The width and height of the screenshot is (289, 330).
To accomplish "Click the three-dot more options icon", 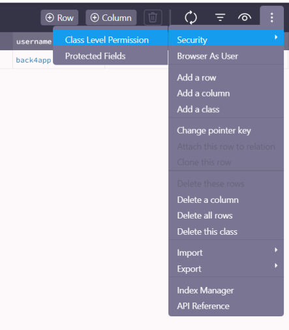I will pyautogui.click(x=271, y=18).
